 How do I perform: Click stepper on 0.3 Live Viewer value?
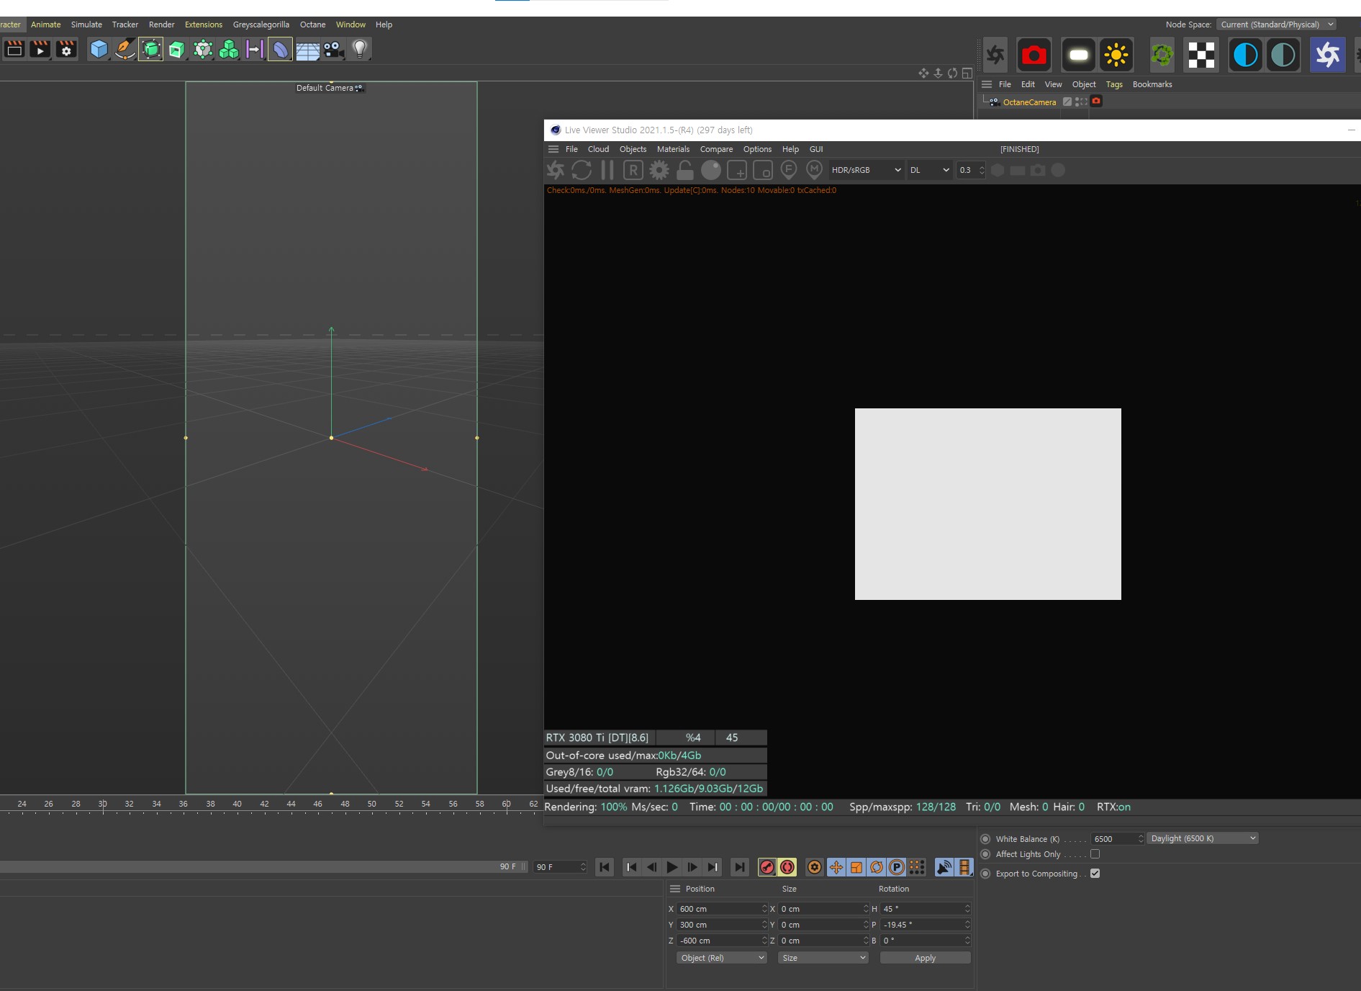pyautogui.click(x=982, y=170)
